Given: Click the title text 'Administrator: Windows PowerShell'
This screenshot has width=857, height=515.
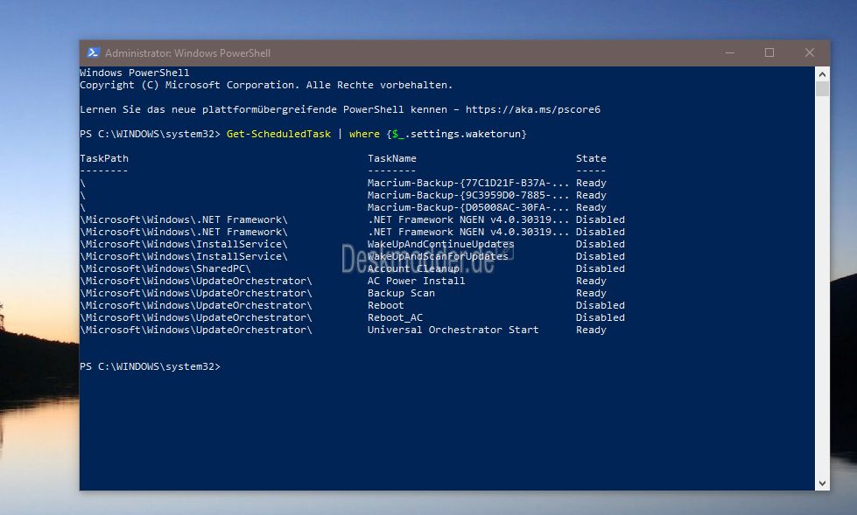Looking at the screenshot, I should pos(187,53).
